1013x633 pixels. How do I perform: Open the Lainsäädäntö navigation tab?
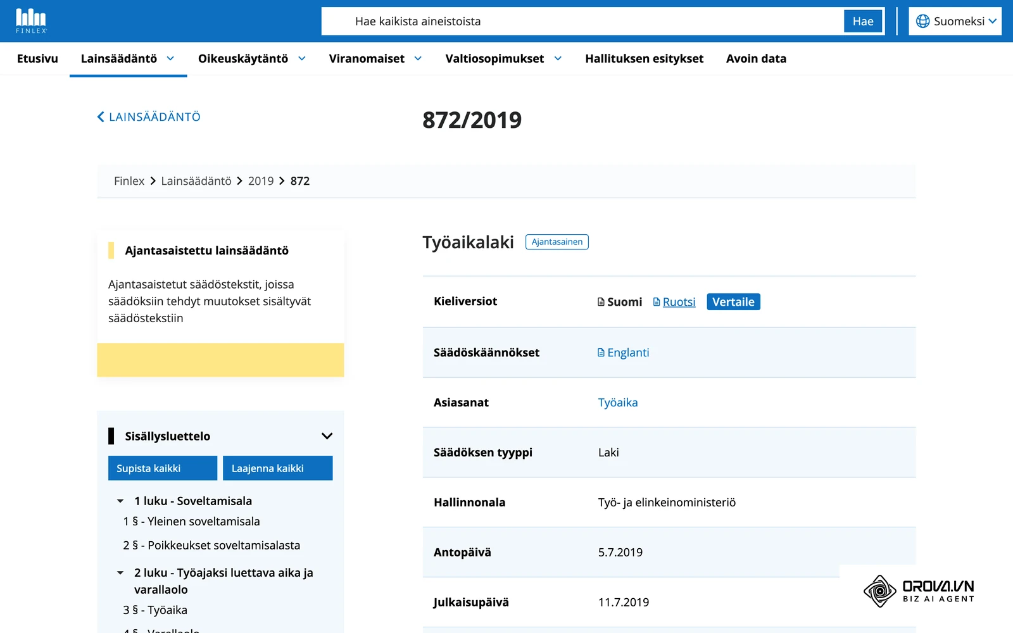(x=119, y=58)
